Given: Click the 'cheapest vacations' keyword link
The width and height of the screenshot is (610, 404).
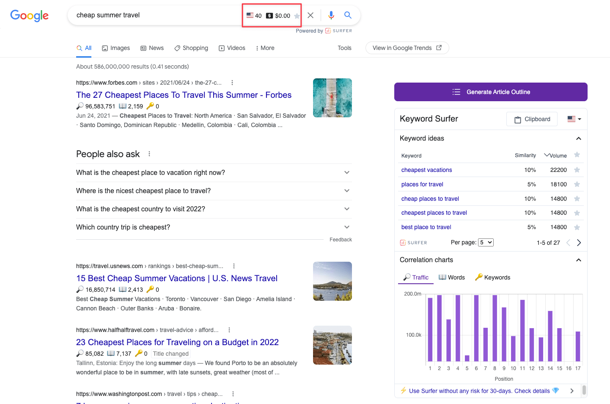Looking at the screenshot, I should [x=426, y=170].
